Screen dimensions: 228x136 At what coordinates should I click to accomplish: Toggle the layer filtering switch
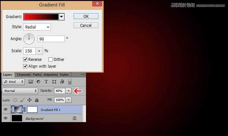pos(70,82)
